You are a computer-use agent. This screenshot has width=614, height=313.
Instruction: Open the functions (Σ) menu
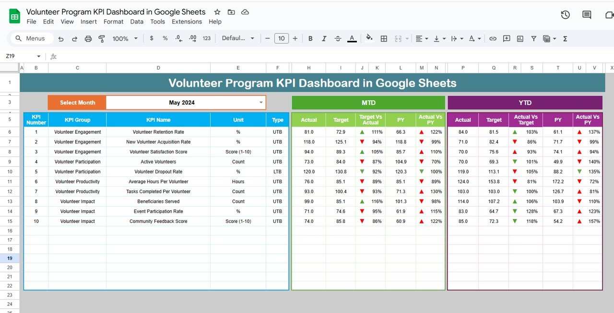pyautogui.click(x=565, y=38)
